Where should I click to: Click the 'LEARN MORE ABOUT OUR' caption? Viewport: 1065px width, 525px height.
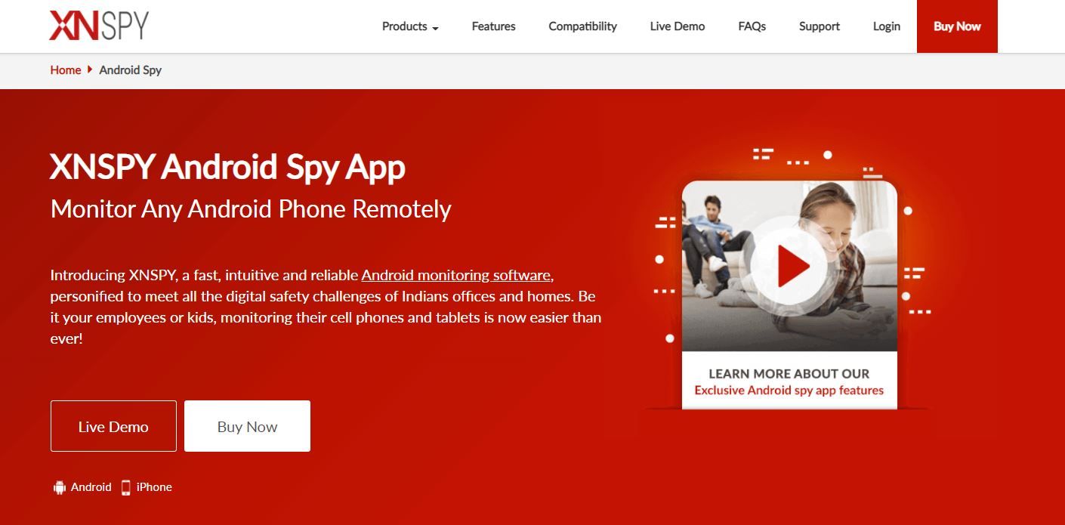pyautogui.click(x=789, y=374)
